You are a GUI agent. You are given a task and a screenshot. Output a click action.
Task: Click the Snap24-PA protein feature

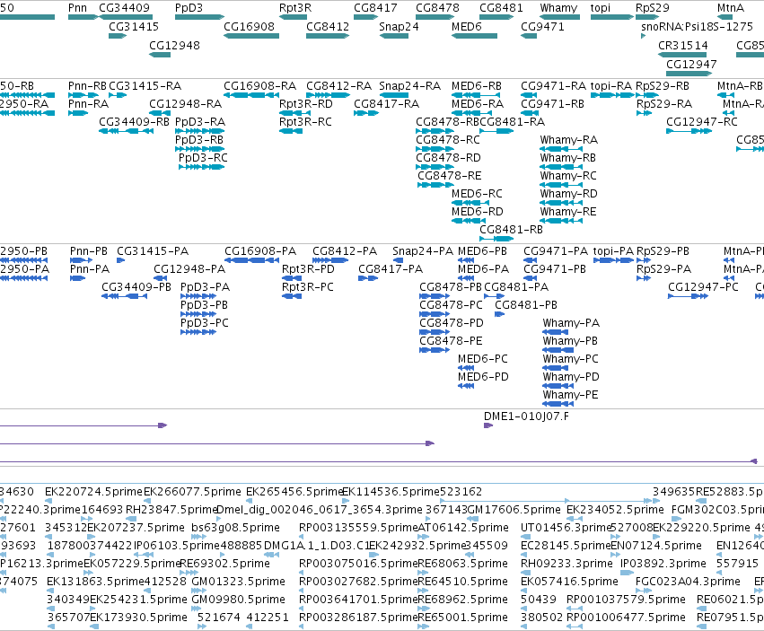[398, 260]
